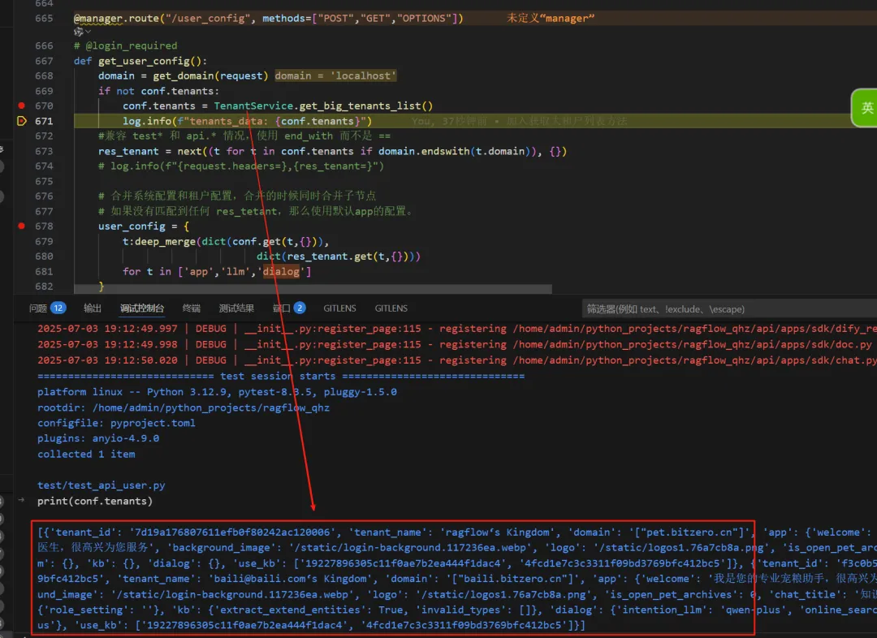This screenshot has width=877, height=638.
Task: Click the GitLens blame text on line 671
Action: [519, 121]
